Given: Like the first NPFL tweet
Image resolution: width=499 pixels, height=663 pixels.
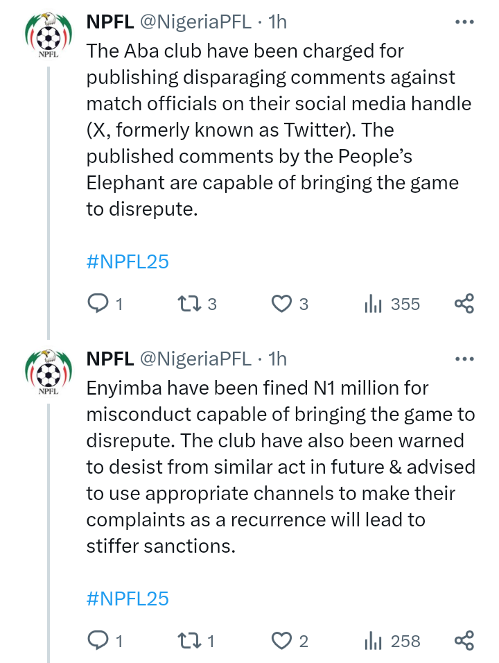Looking at the screenshot, I should coord(281,304).
